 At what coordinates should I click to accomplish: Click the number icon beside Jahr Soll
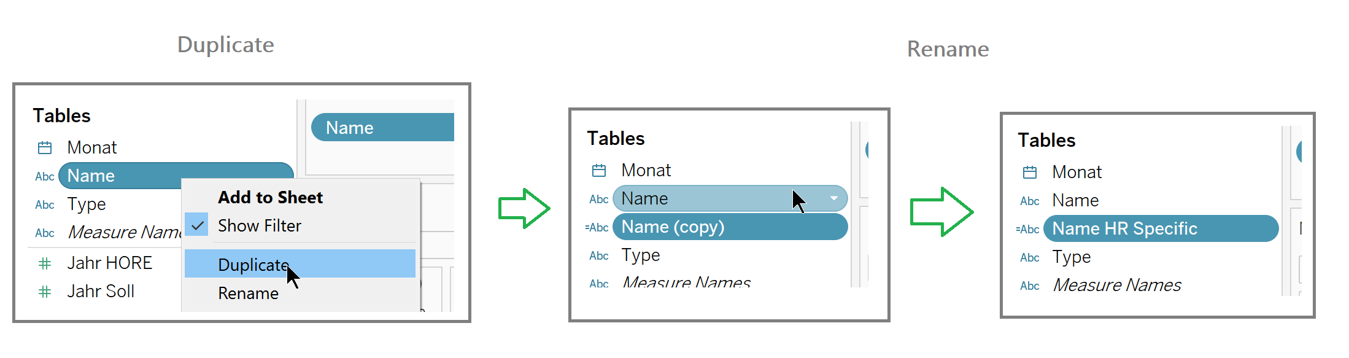click(x=45, y=292)
